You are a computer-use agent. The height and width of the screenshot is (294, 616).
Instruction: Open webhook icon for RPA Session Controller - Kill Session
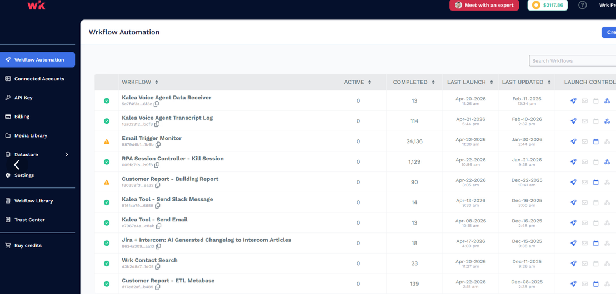click(607, 162)
